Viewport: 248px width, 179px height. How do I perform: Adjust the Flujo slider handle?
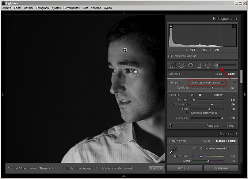tap(209, 109)
